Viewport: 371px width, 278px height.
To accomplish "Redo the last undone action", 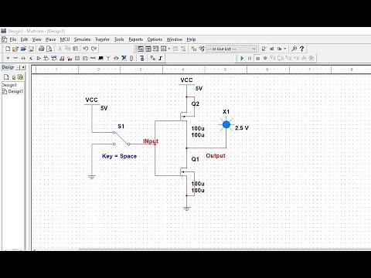I will click(94, 49).
